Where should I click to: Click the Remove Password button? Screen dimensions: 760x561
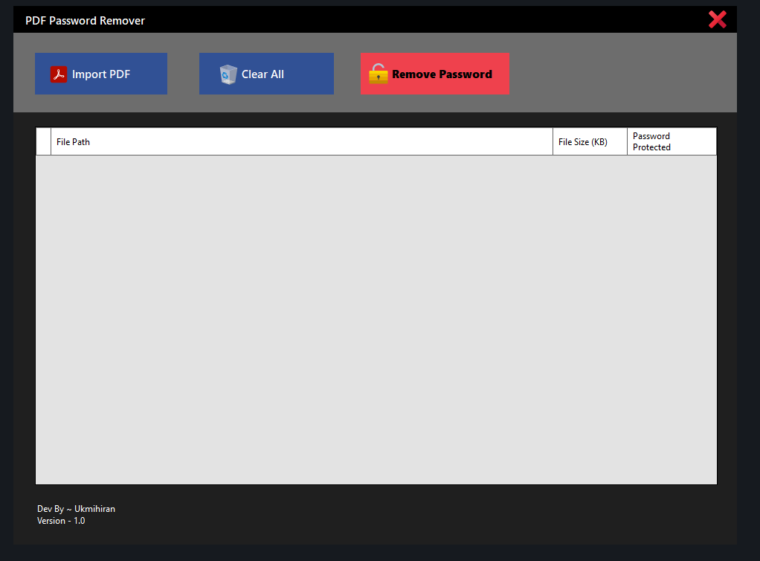point(435,74)
